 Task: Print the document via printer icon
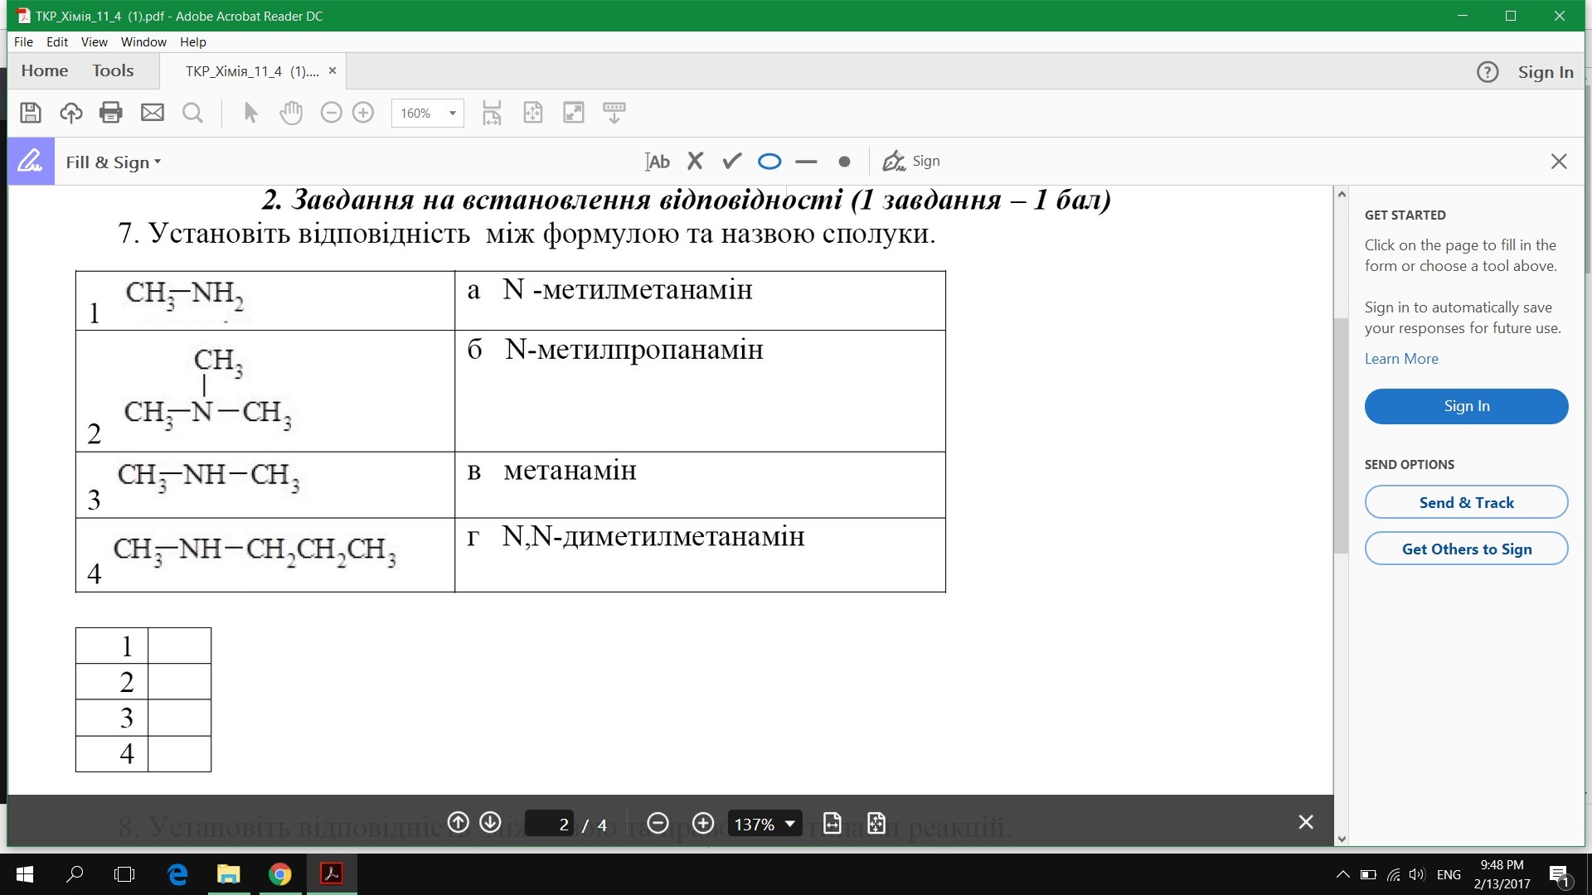(x=110, y=113)
